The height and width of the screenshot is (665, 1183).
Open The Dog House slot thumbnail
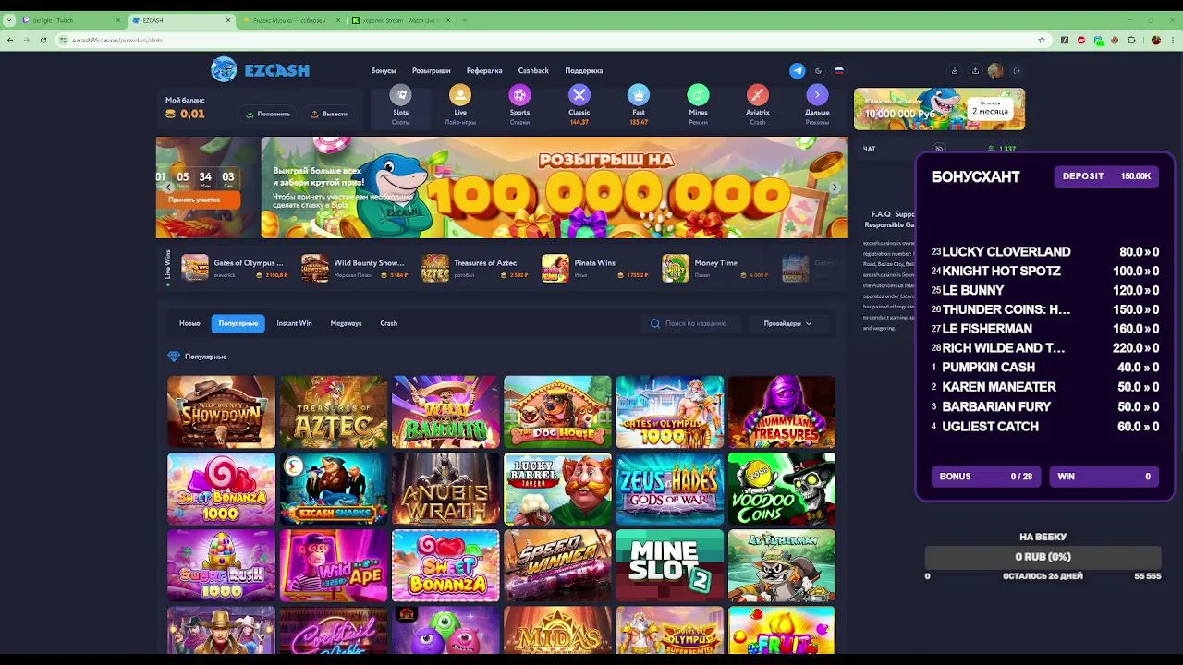tap(557, 412)
